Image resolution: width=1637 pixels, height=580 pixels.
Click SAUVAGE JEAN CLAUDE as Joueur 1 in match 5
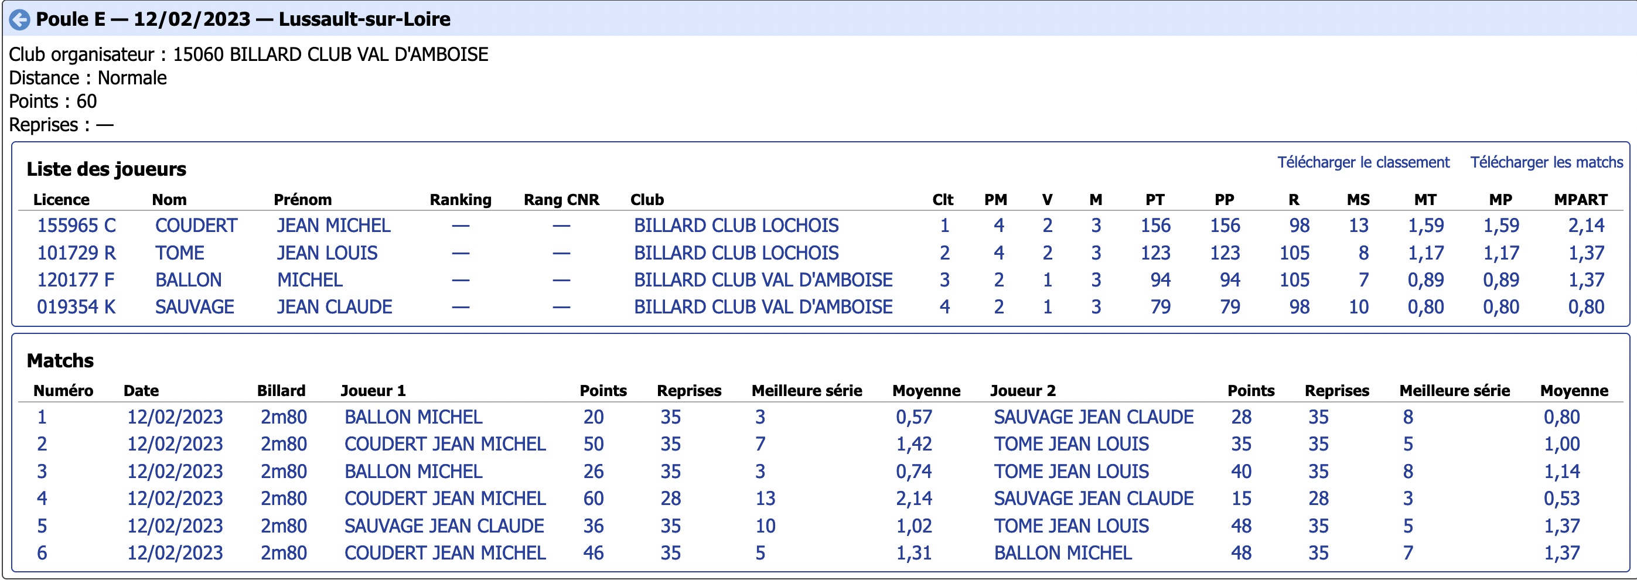coord(444,526)
